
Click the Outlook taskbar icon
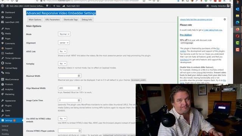(237, 9)
